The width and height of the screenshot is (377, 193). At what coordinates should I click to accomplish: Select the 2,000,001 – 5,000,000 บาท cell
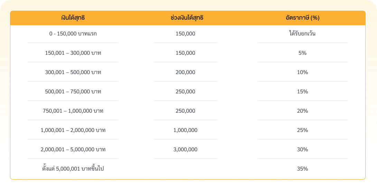click(x=73, y=150)
